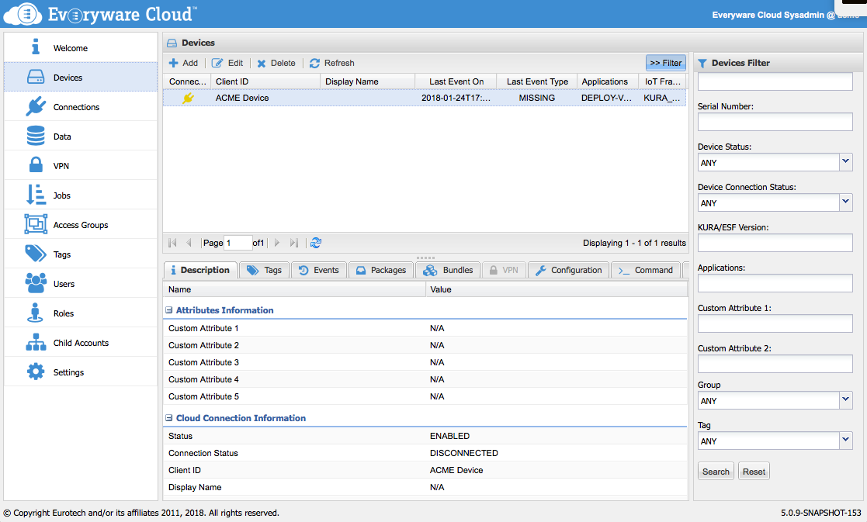Open the Data database icon

pos(36,136)
